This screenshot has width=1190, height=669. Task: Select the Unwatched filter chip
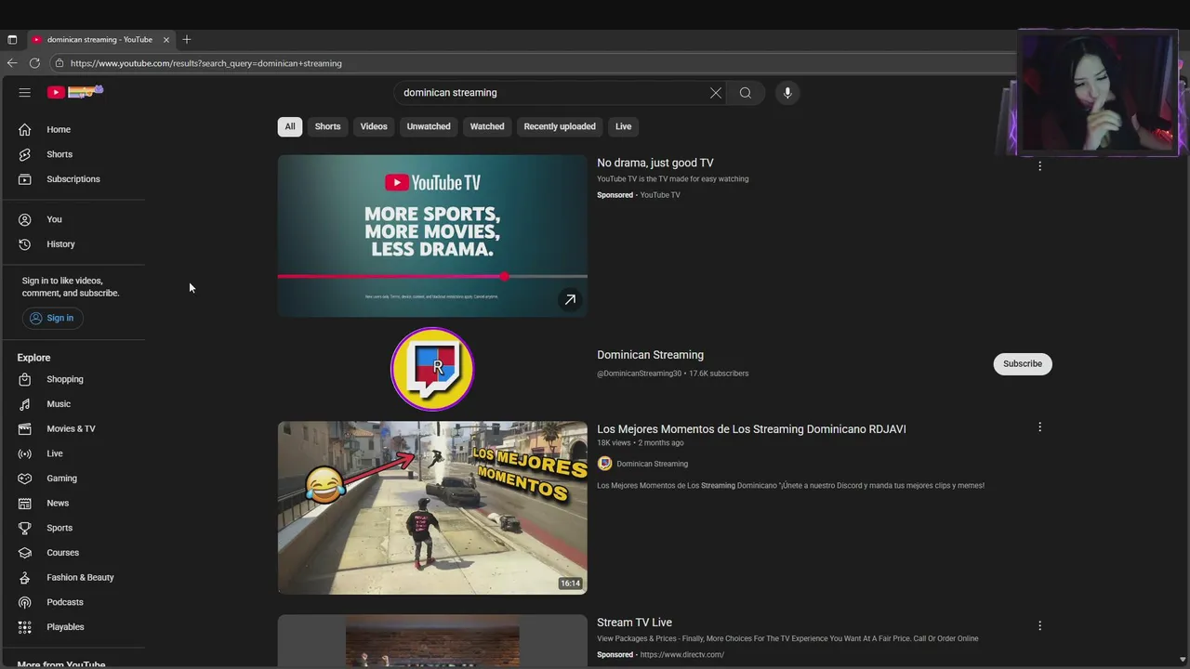(429, 126)
